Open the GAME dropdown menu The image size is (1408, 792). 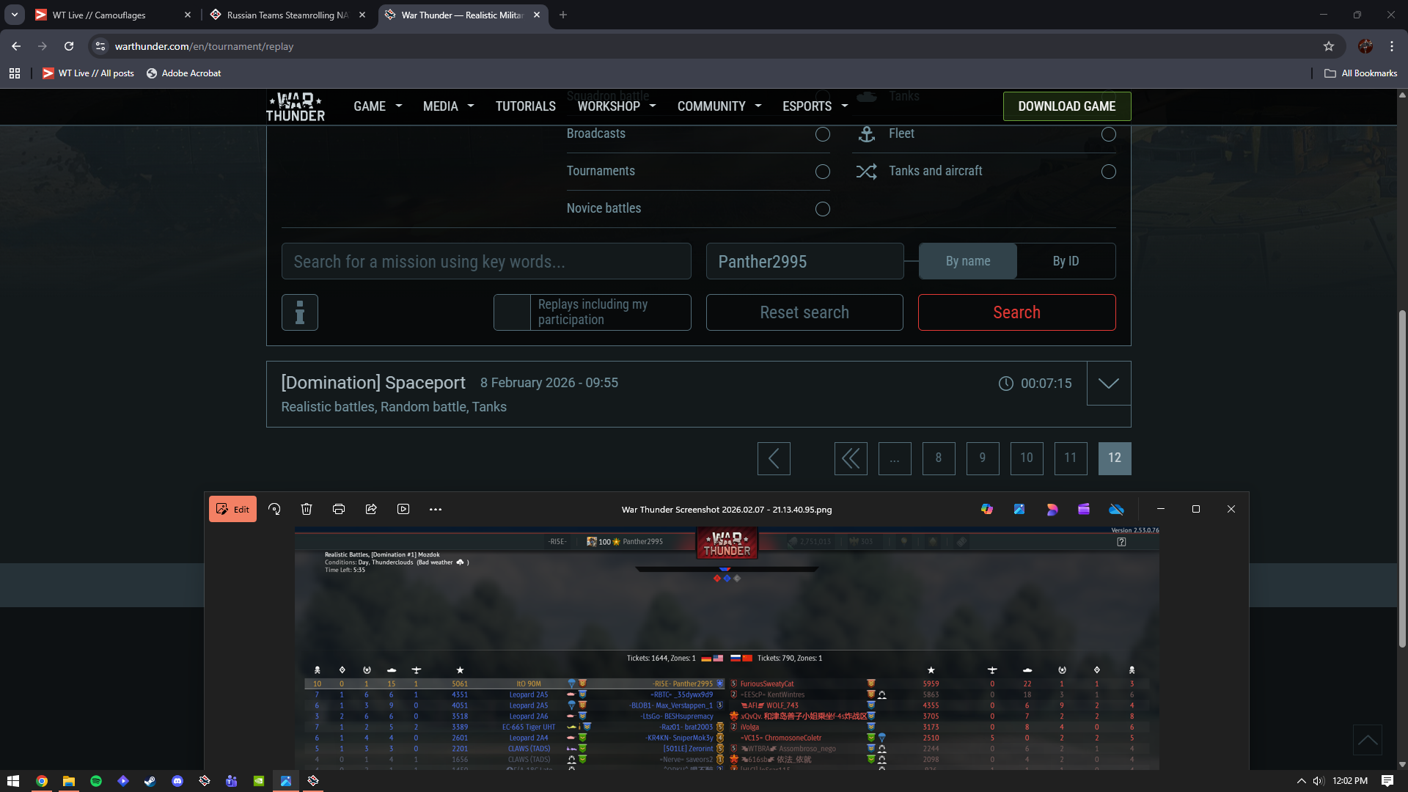click(x=378, y=106)
